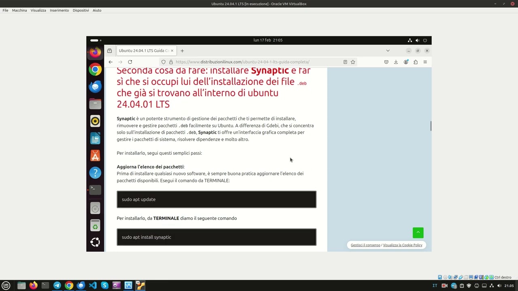Viewport: 518px width, 291px height.
Task: Open Thunderbird mail in the Ubuntu dock
Action: click(95, 86)
